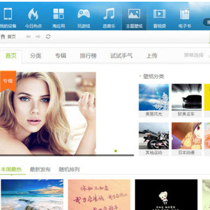210x210 pixels.
Task: Select 主题壁纸 wallpaper icon
Action: 134,13
